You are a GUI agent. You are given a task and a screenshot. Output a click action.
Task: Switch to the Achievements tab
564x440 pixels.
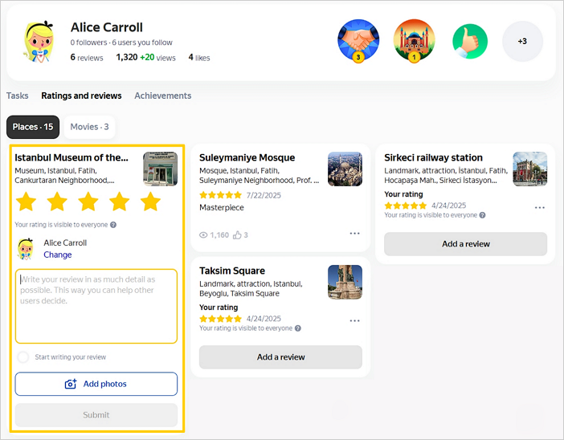(x=163, y=96)
